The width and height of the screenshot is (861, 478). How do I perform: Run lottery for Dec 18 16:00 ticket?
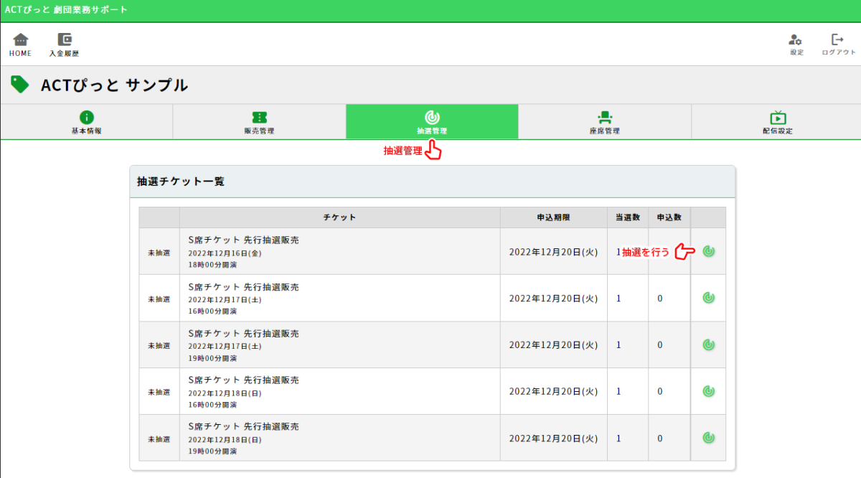[708, 391]
